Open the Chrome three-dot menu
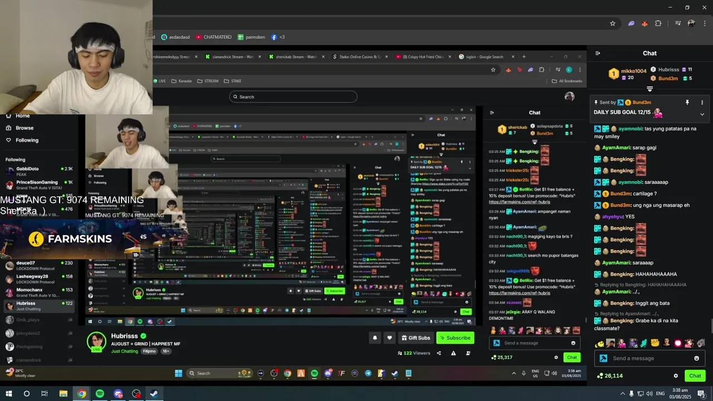713x401 pixels. [704, 23]
